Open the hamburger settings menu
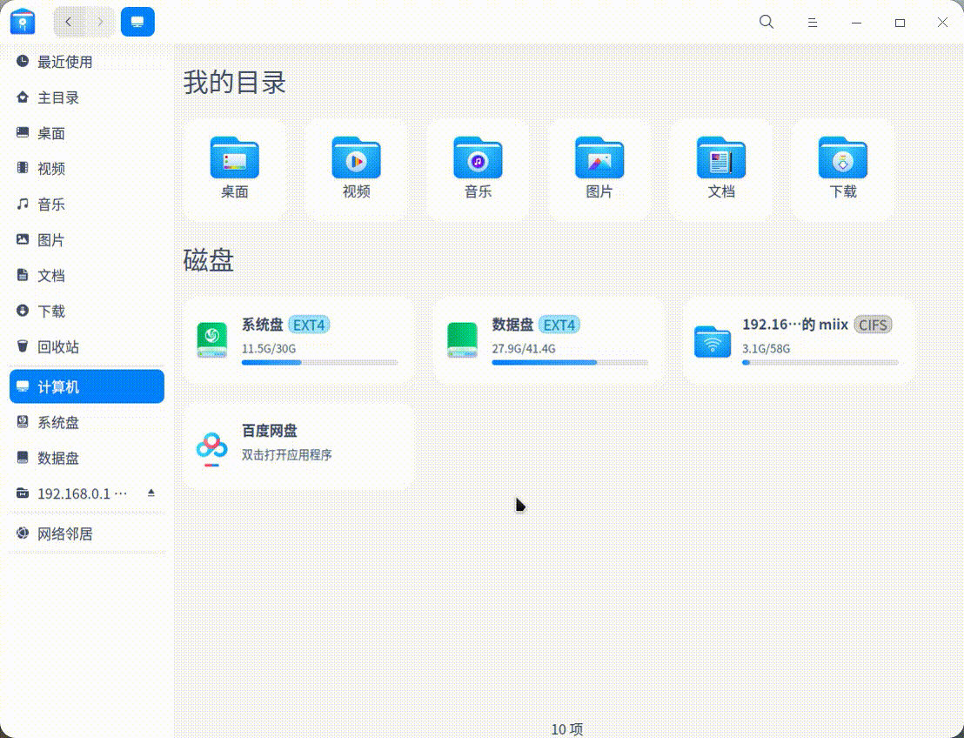This screenshot has height=738, width=964. (812, 22)
